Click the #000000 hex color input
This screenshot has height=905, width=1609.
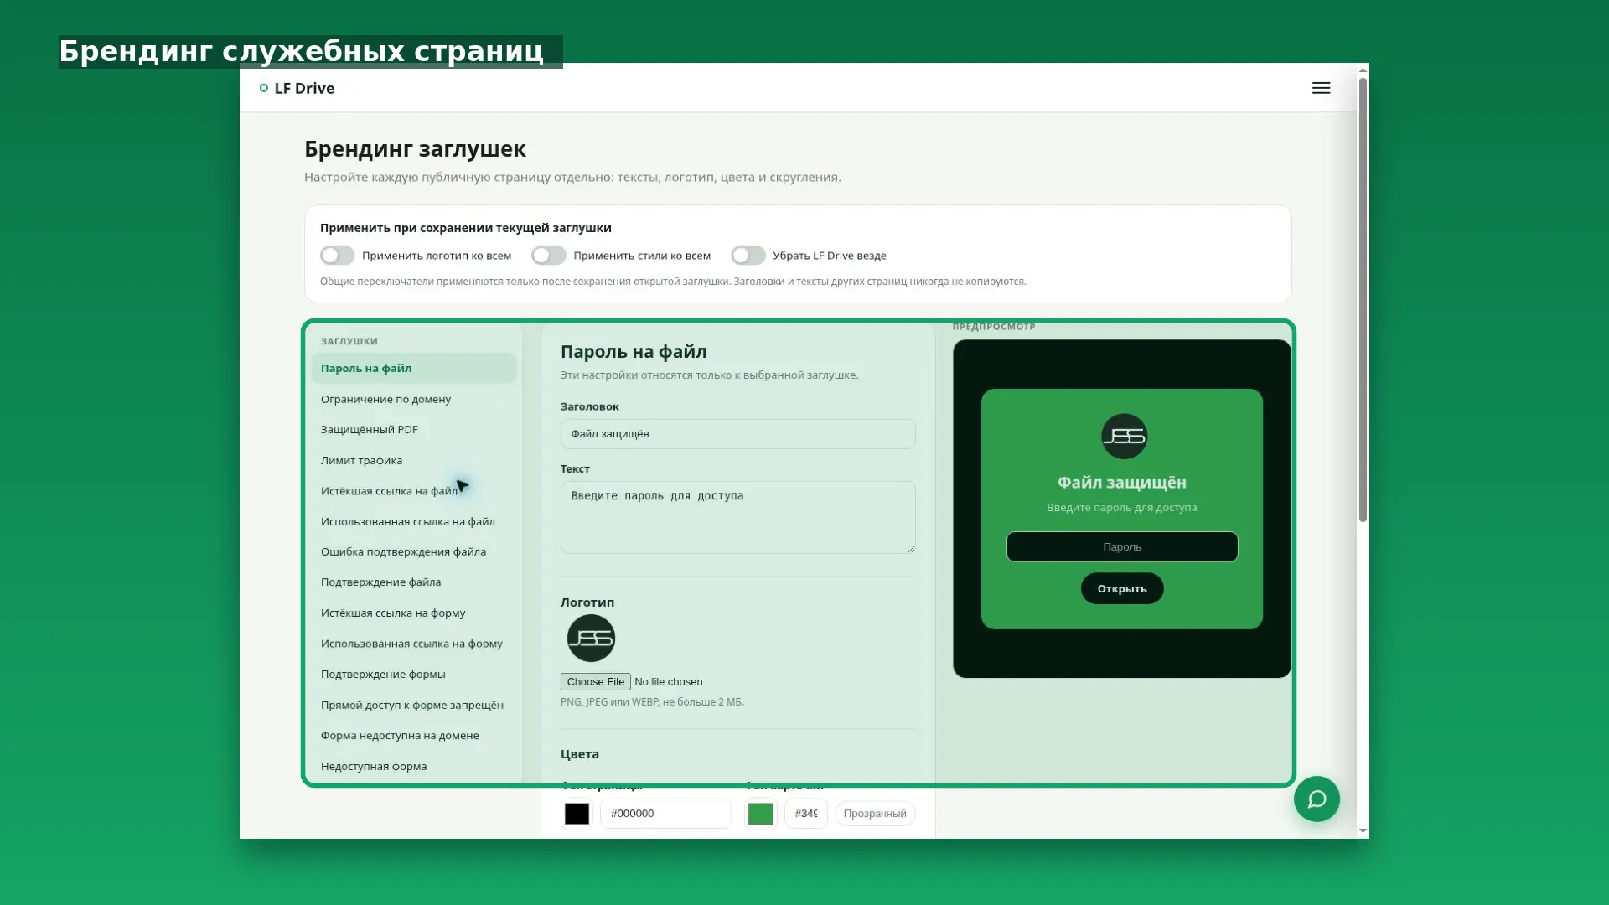665,814
